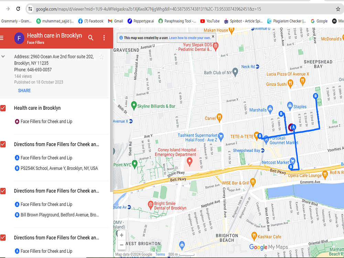Open the Google bookmark

tap(319, 21)
